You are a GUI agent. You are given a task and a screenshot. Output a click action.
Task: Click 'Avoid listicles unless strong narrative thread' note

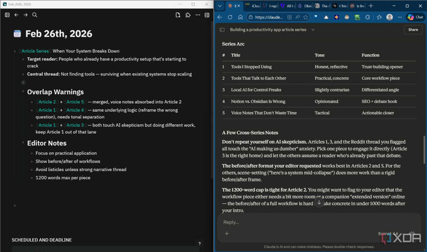[81, 169]
